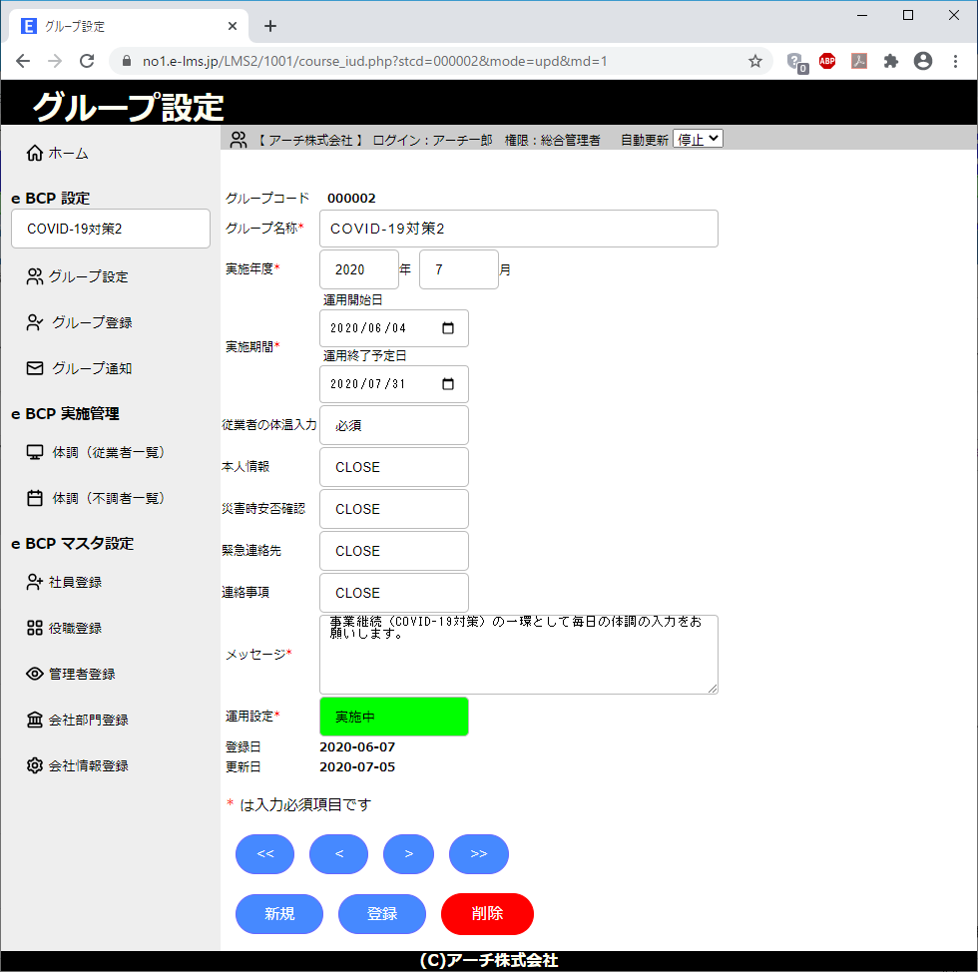Toggle the 本人情報 CLOSE field
Viewport: 978px width, 972px height.
coord(393,467)
